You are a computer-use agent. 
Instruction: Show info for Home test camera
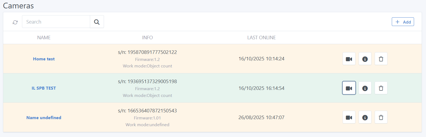[x=365, y=59]
